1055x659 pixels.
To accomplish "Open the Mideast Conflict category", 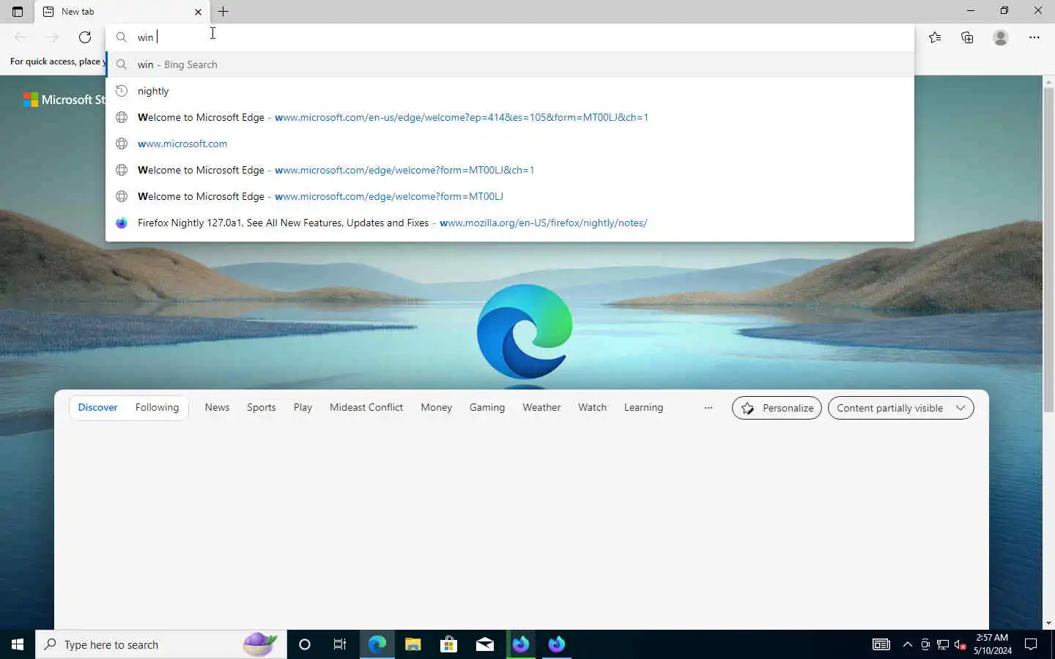I will click(x=366, y=408).
